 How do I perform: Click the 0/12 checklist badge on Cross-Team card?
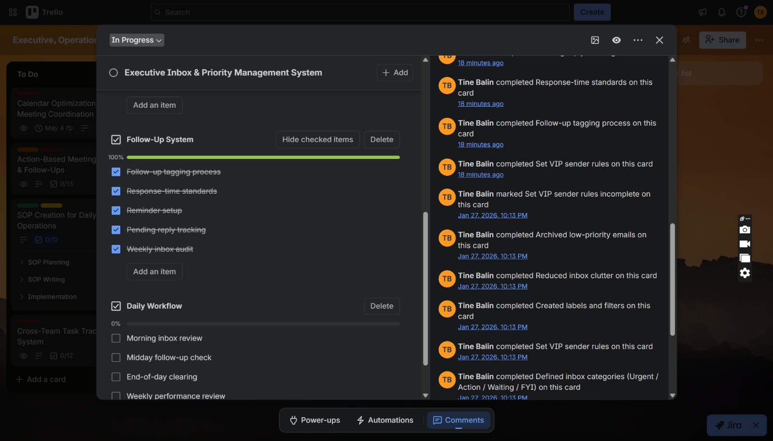click(62, 356)
